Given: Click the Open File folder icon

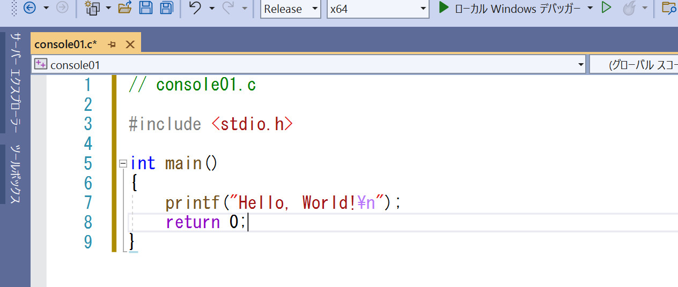Looking at the screenshot, I should click(124, 8).
